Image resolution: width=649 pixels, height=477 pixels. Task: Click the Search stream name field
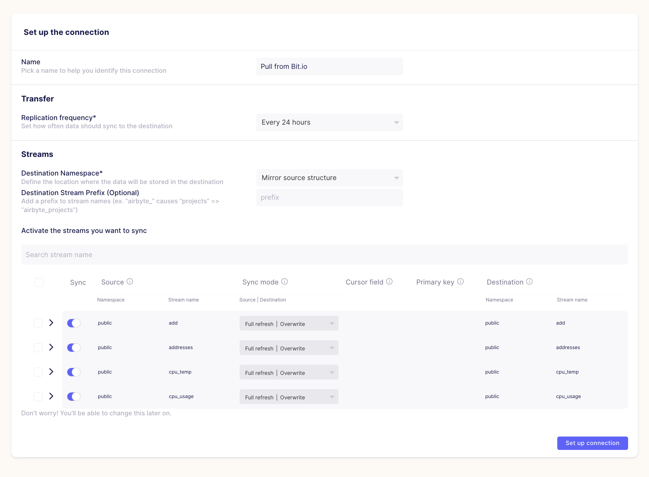tap(324, 254)
